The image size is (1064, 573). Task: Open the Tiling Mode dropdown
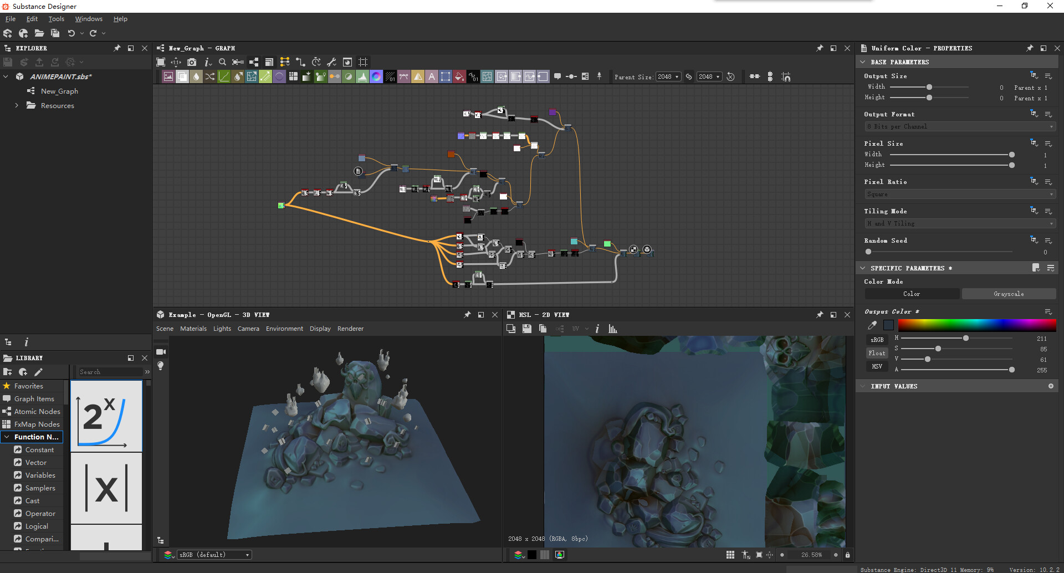[959, 223]
